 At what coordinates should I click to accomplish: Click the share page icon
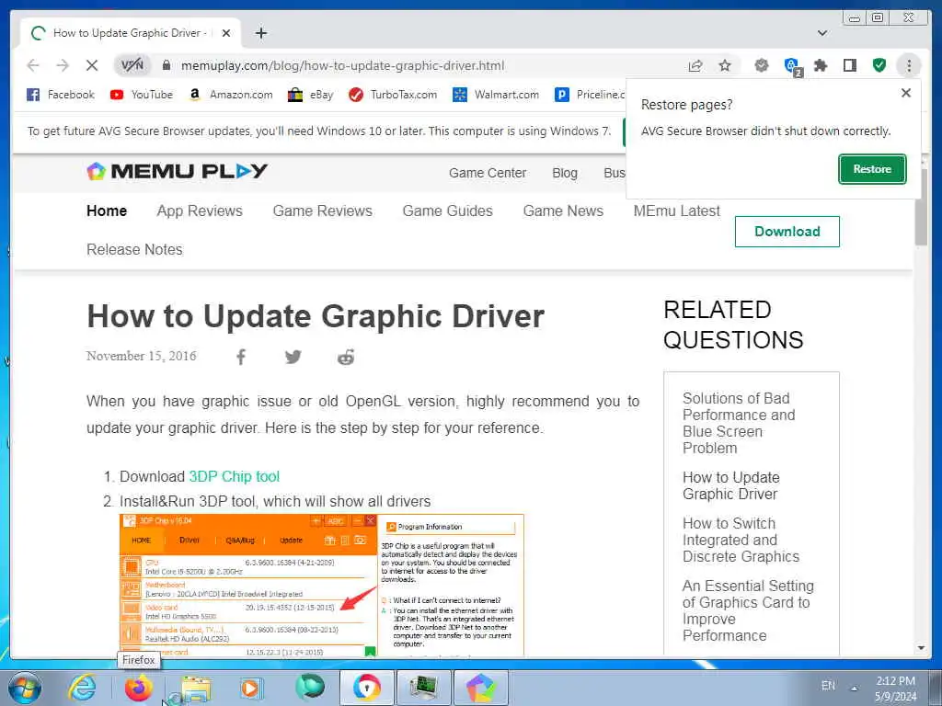tap(695, 65)
